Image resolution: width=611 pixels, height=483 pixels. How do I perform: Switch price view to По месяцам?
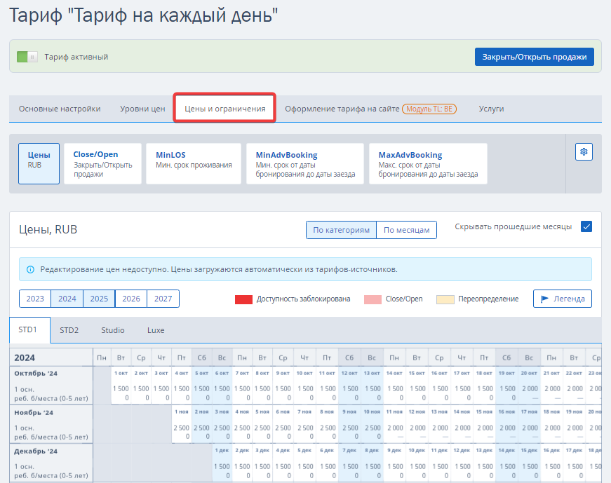[406, 230]
